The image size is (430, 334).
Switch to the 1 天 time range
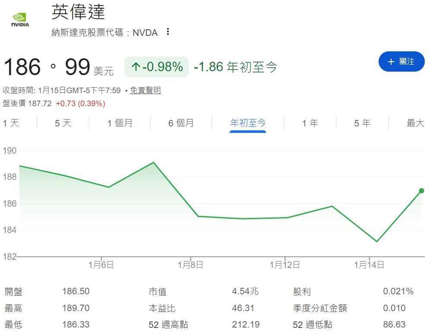tap(10, 123)
